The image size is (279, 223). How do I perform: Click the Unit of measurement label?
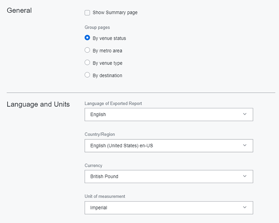coord(105,196)
